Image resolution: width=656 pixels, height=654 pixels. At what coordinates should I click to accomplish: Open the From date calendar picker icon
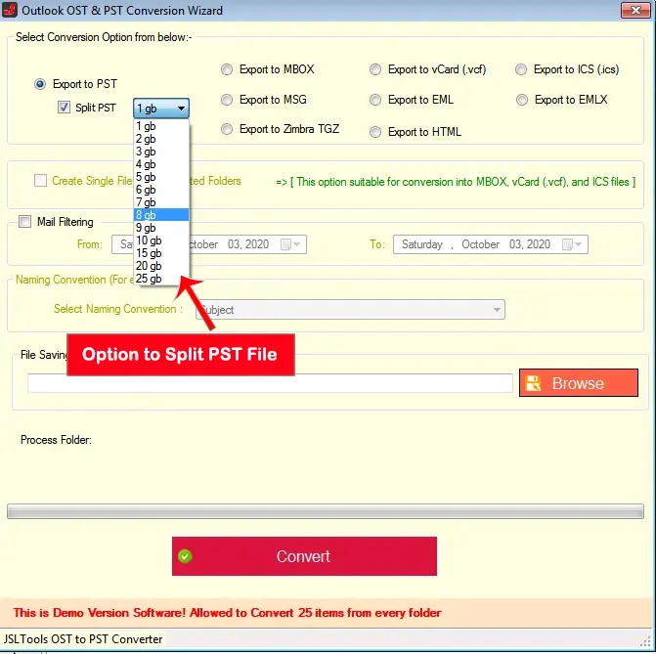point(286,244)
